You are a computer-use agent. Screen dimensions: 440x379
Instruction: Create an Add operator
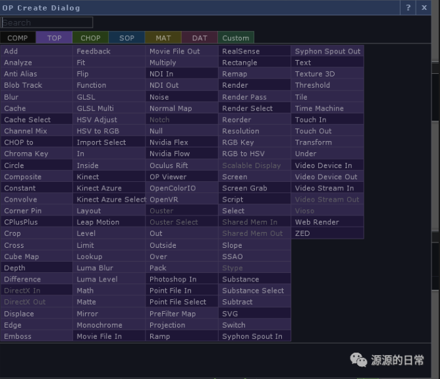pyautogui.click(x=36, y=51)
